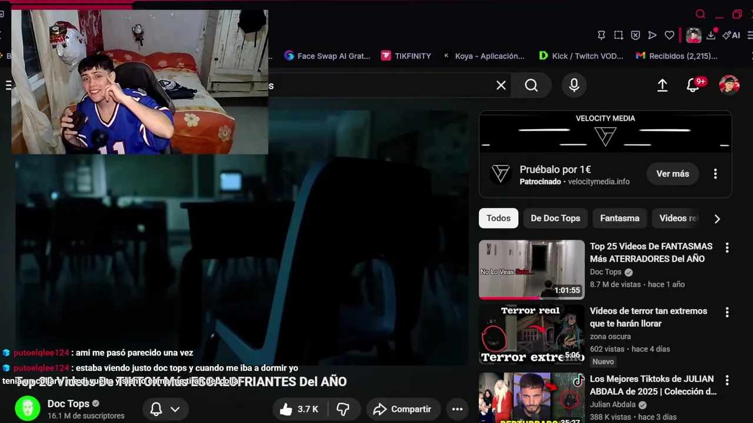Open Koya - Aplicación... bookmark
This screenshot has width=753, height=423.
(x=483, y=56)
